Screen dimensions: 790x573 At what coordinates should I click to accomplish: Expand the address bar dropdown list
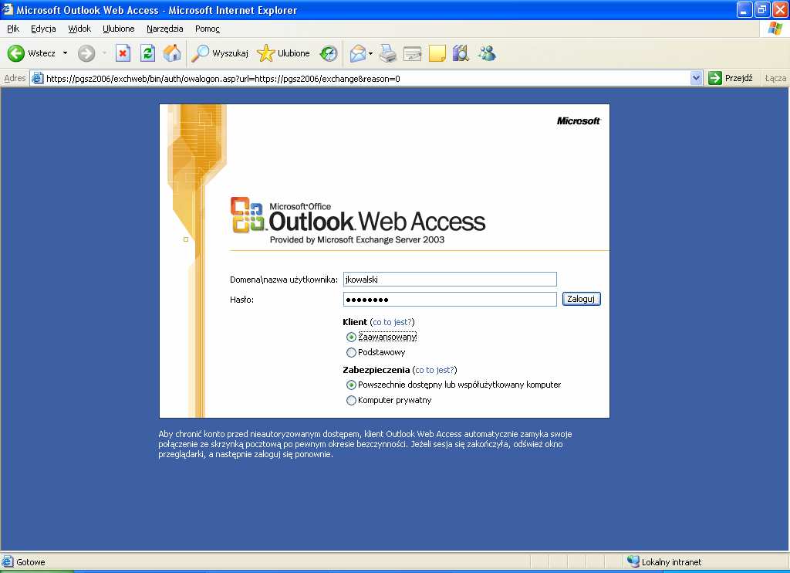point(697,78)
